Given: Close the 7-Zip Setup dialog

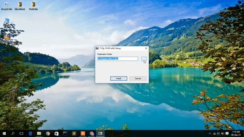Looking at the screenshot, I should click(146, 48).
